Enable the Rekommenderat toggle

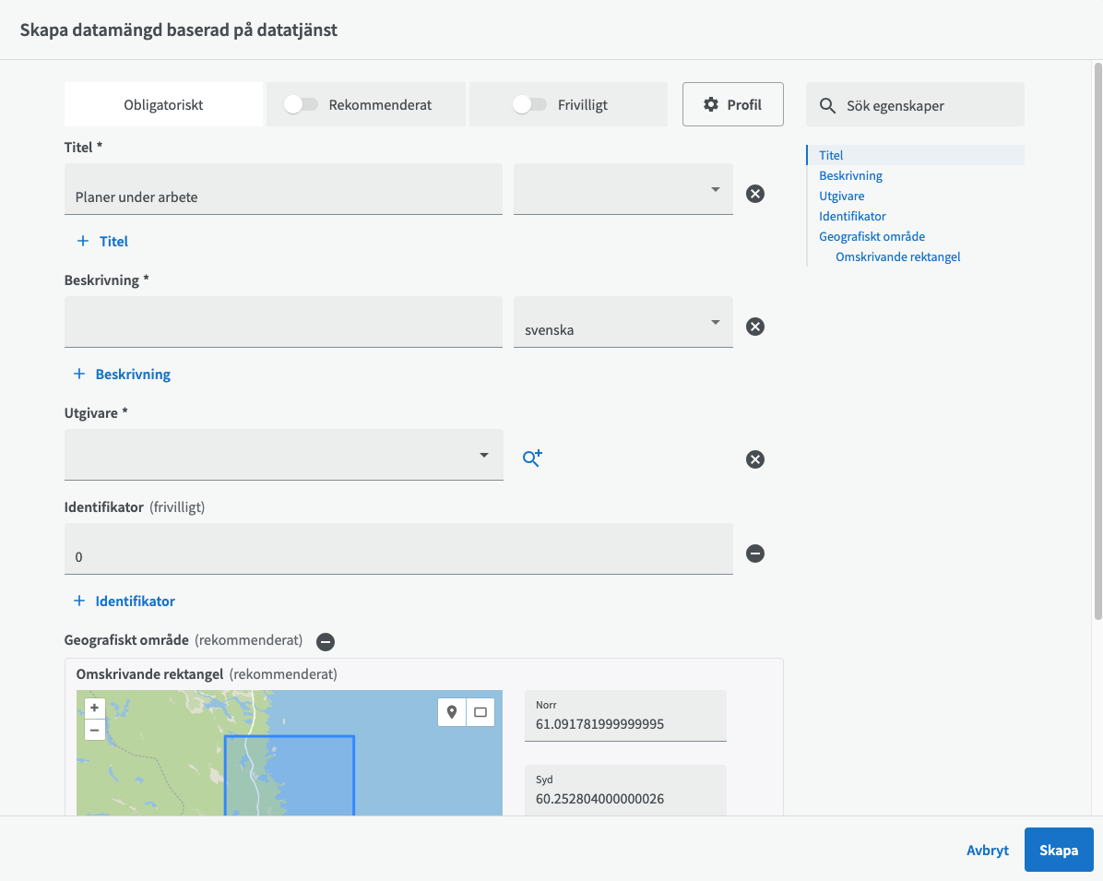[x=301, y=105]
